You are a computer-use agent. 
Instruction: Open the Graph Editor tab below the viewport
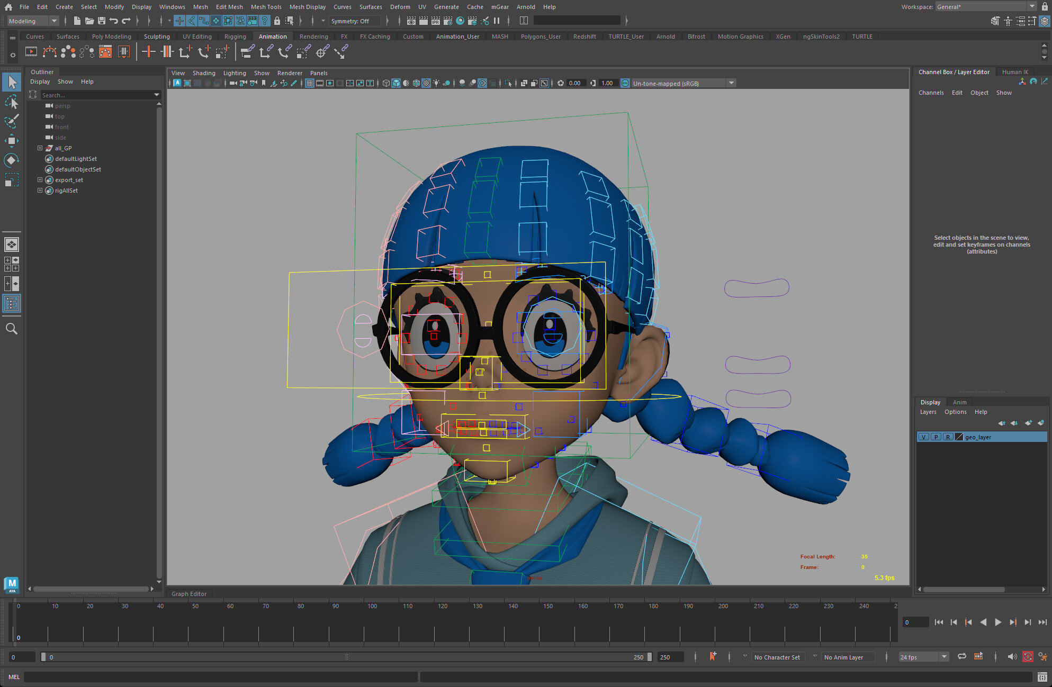(189, 594)
